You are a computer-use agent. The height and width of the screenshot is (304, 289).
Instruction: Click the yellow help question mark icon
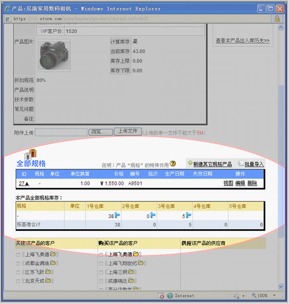click(173, 163)
